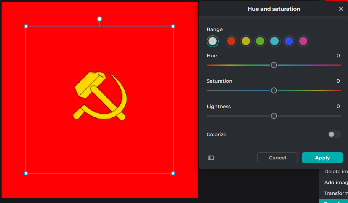This screenshot has height=203, width=348.
Task: Cancel the hue and saturation dialog
Action: click(x=278, y=158)
